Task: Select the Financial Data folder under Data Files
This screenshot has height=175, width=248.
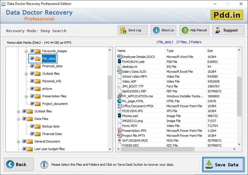Action: tap(52, 134)
